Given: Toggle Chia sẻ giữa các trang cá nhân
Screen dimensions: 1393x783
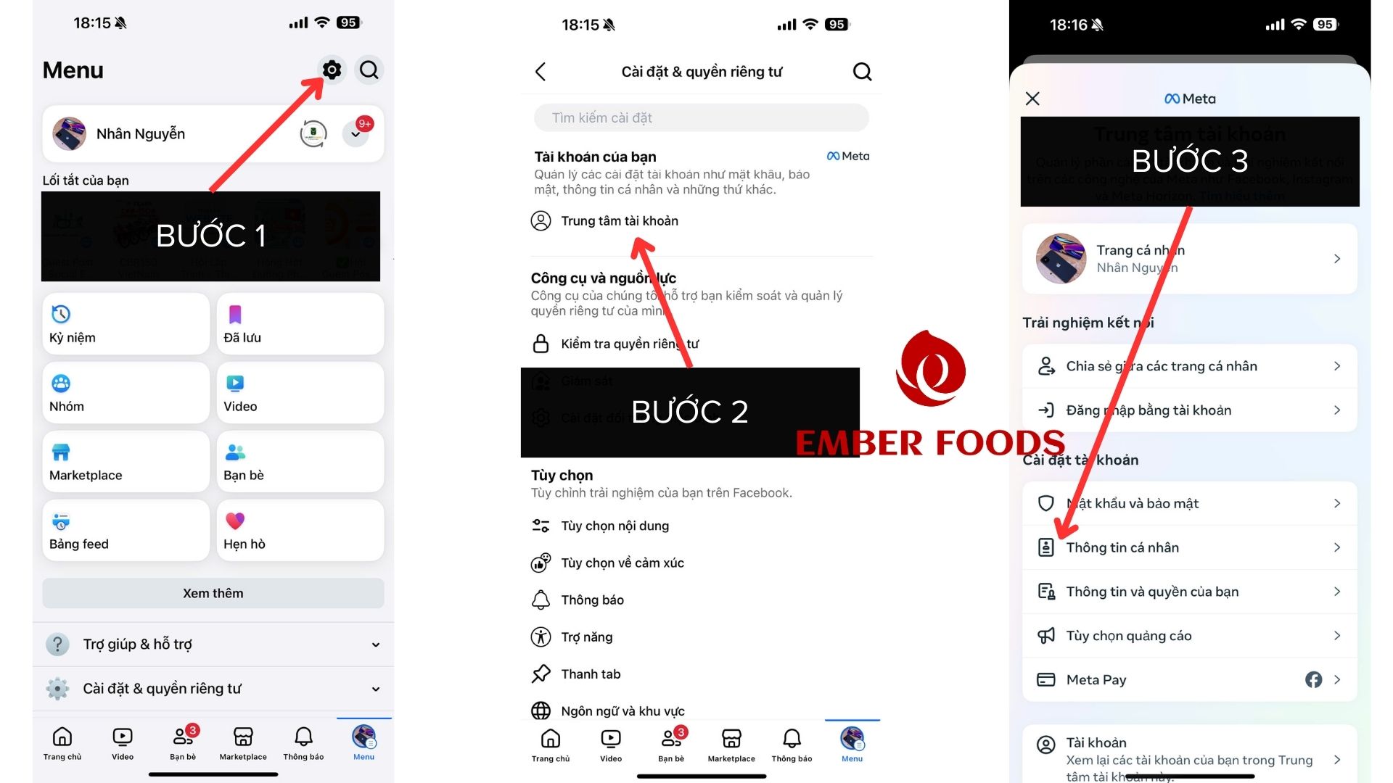Looking at the screenshot, I should [1190, 366].
